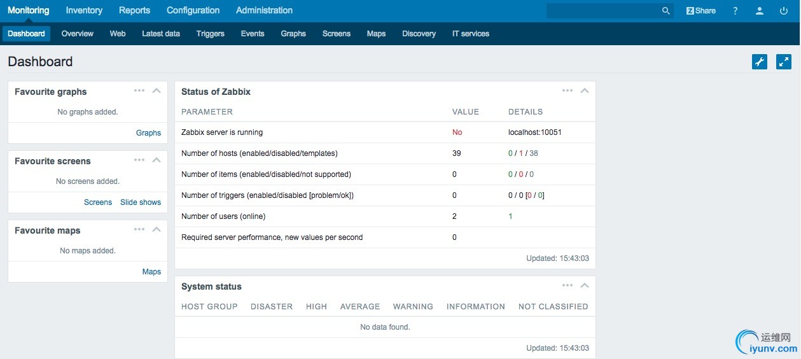Click the search input field
The image size is (801, 359).
[x=602, y=11]
